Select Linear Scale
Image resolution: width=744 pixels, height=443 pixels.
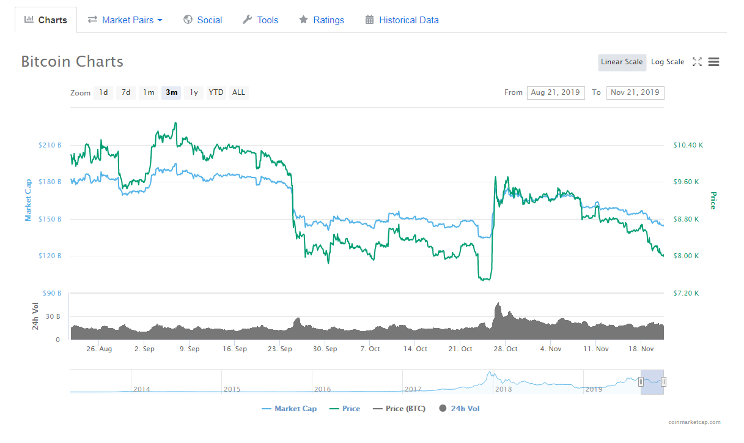(x=622, y=62)
